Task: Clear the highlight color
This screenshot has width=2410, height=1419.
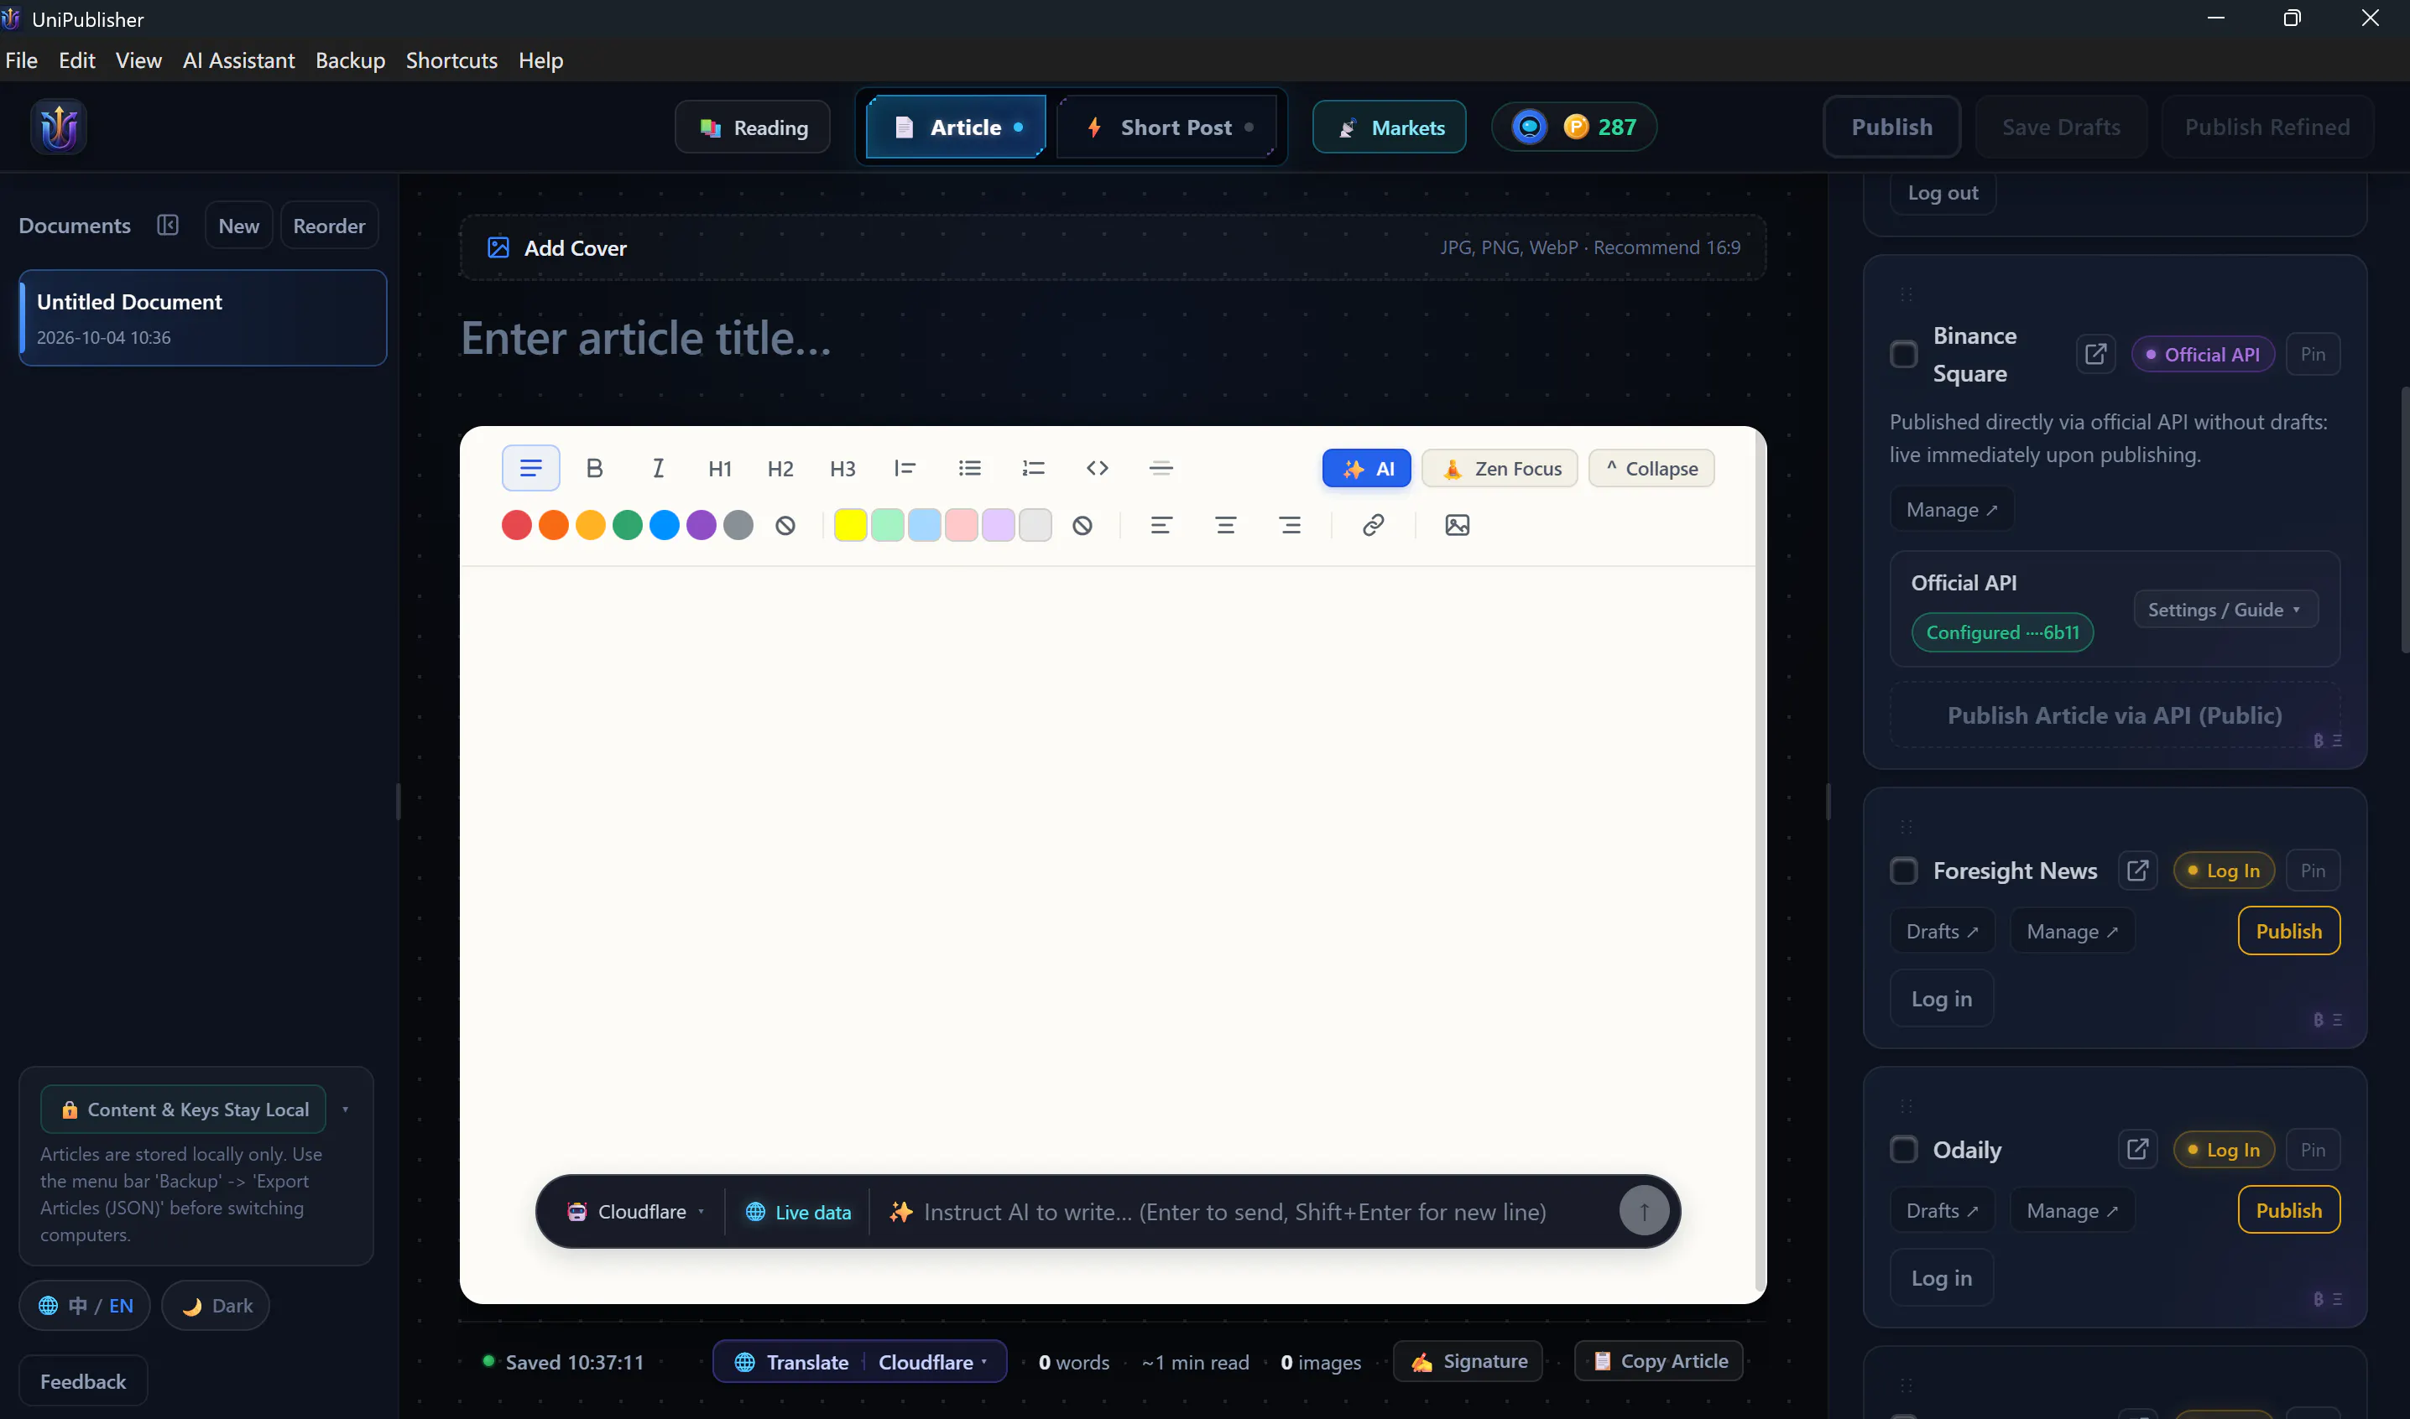Action: (x=1082, y=526)
